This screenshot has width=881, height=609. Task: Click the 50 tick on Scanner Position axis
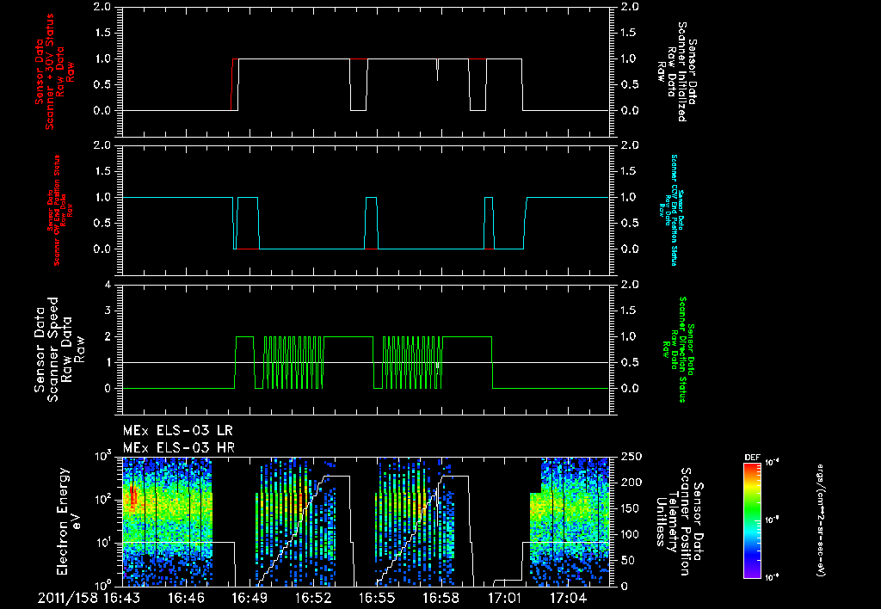click(x=627, y=560)
